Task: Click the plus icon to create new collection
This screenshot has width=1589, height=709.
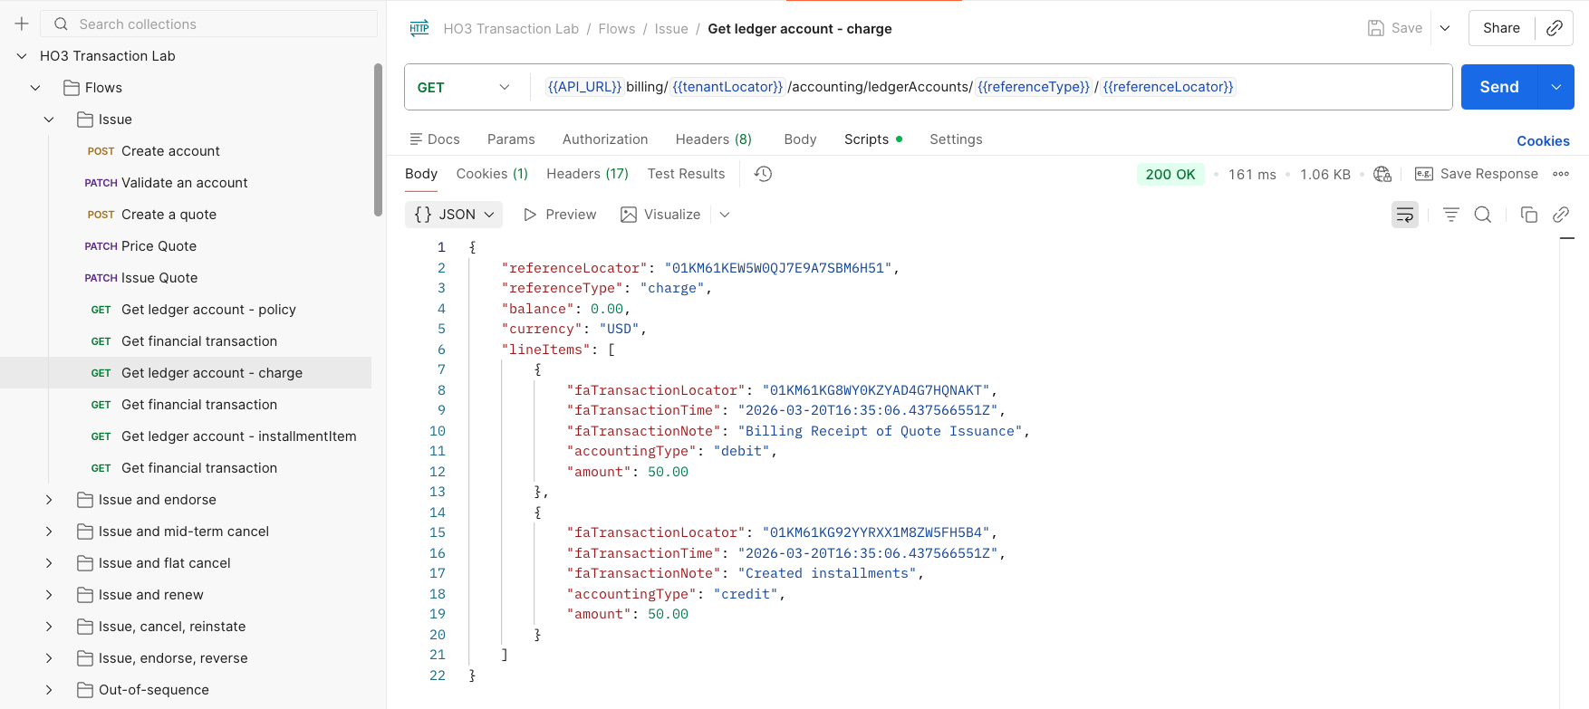Action: (22, 24)
